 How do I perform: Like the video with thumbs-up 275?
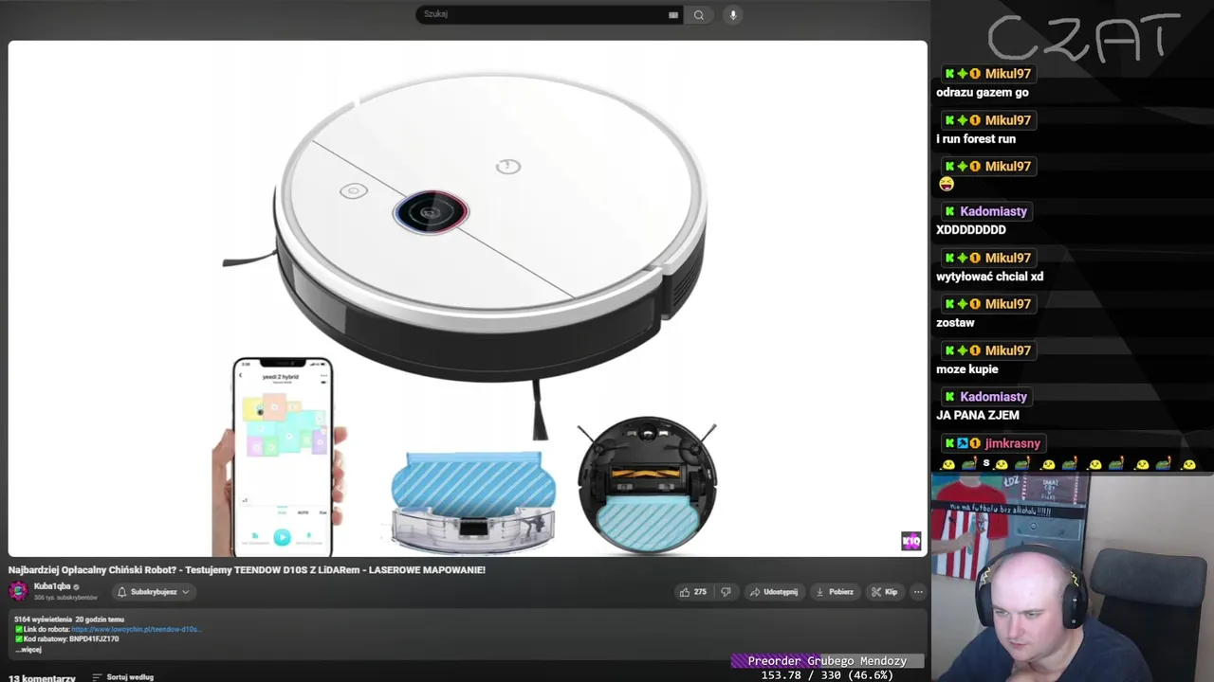click(x=692, y=592)
